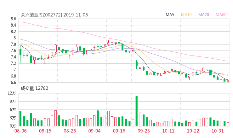Click the 8.2 price axis value
233x138 pixels.
(13, 32)
